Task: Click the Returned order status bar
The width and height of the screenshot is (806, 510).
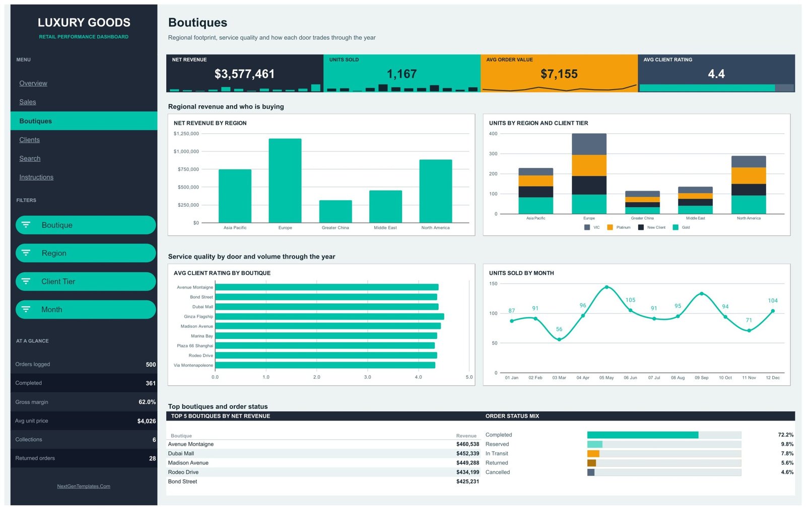Action: click(x=591, y=463)
